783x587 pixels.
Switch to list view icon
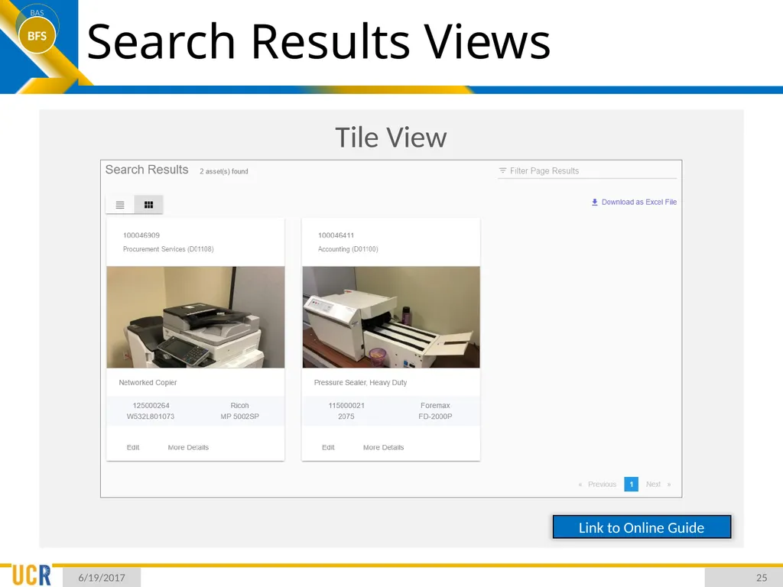point(120,205)
